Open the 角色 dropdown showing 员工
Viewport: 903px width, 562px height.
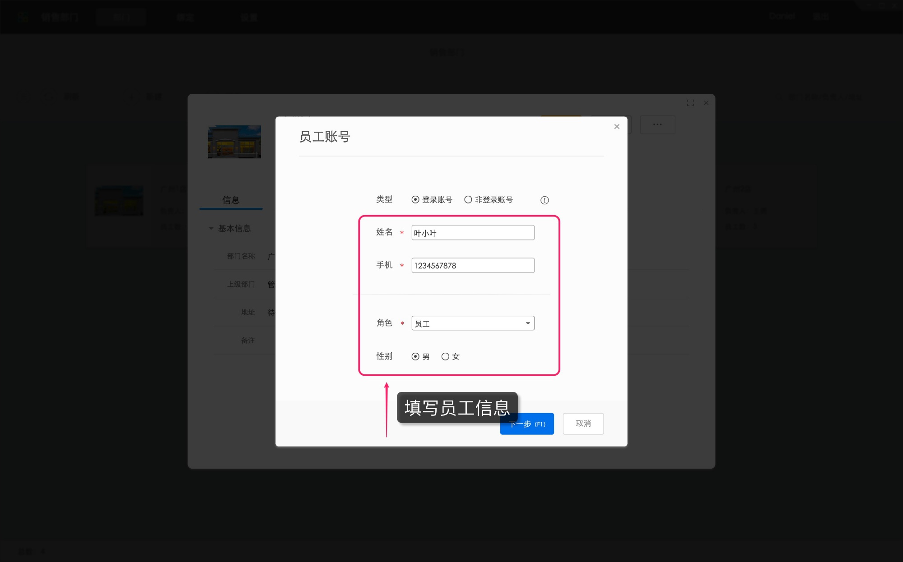pos(472,323)
